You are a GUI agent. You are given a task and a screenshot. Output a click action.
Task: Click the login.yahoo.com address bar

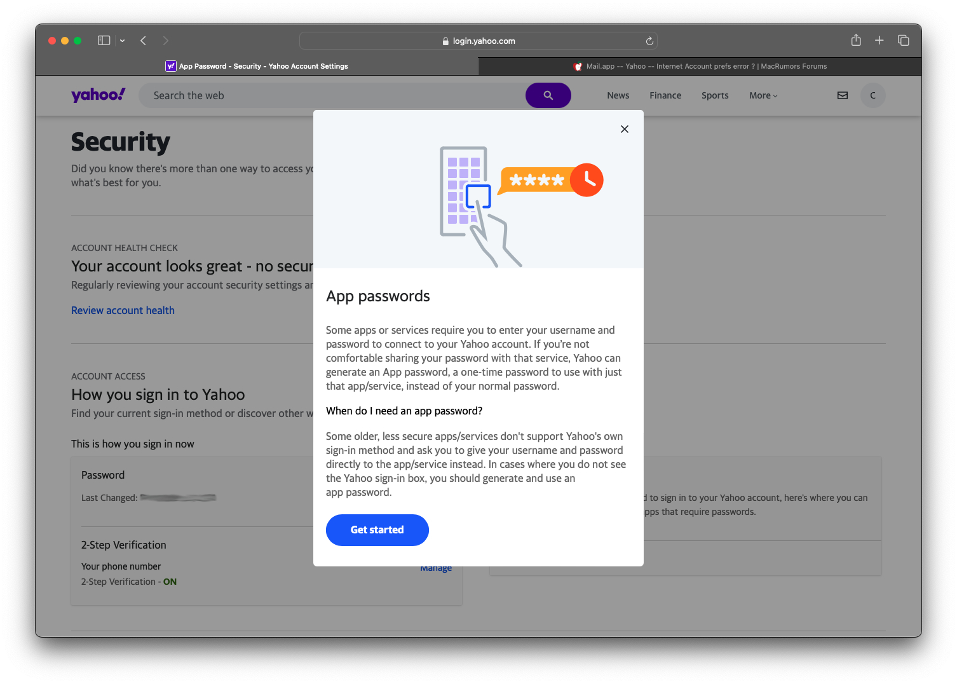(x=478, y=41)
